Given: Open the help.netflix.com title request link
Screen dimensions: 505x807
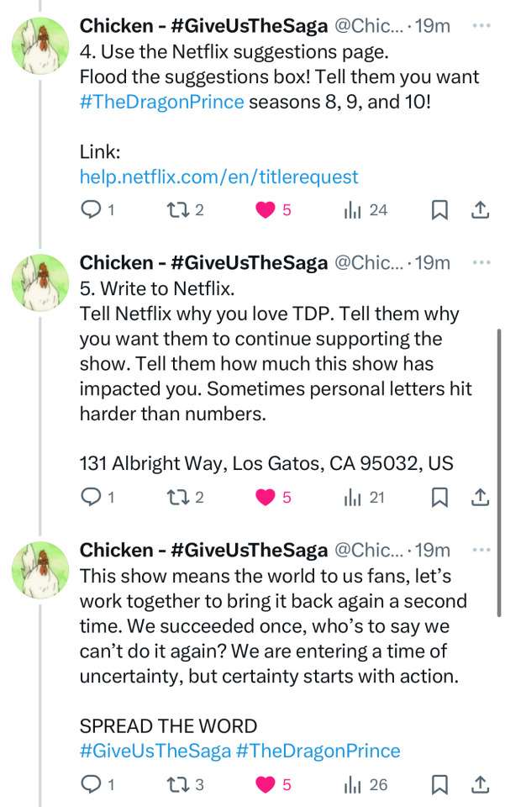Looking at the screenshot, I should (x=218, y=177).
